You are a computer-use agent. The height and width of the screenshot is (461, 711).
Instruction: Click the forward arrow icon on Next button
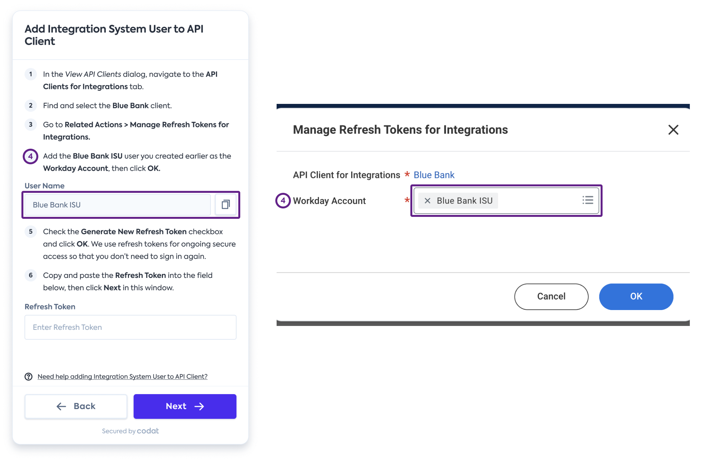point(199,406)
